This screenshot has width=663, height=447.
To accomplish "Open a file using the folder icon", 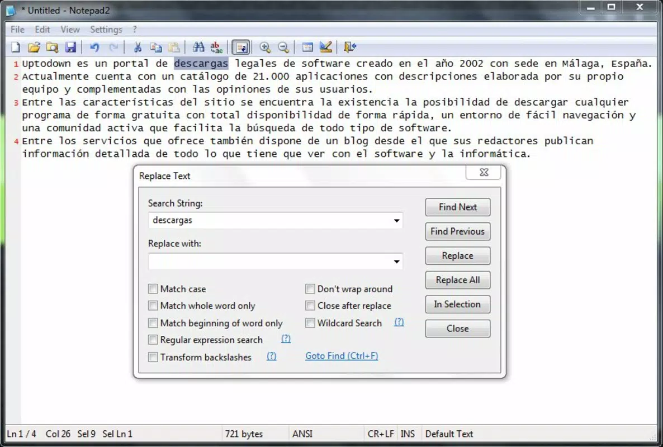I will [x=34, y=47].
